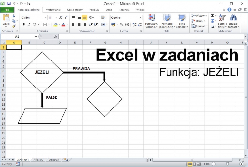Select column header D
The height and width of the screenshot is (167, 248).
[60, 42]
